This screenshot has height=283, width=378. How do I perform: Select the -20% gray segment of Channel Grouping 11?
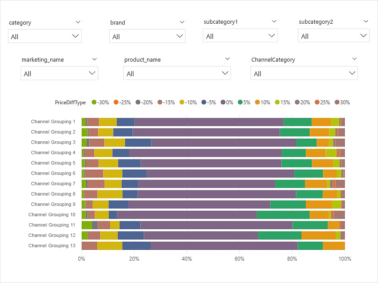95,225
